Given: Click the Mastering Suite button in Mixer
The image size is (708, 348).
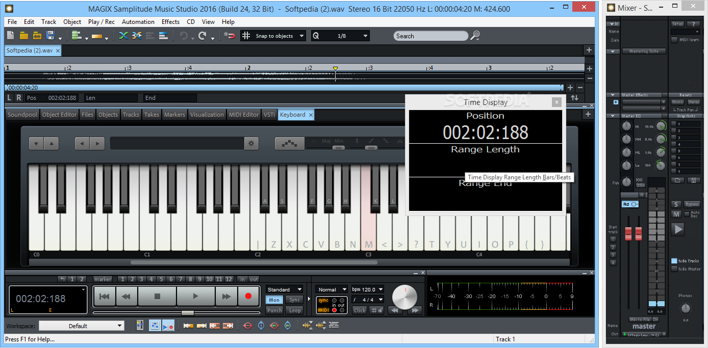Looking at the screenshot, I should [644, 51].
